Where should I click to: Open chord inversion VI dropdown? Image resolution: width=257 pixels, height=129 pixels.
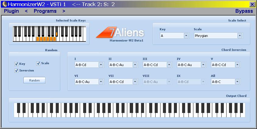click(x=89, y=82)
